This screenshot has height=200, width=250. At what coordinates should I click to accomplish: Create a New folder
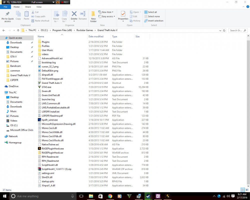coord(93,16)
